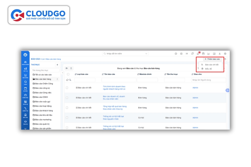This screenshot has height=167, width=251.
Task: Check the first report row checkbox
Action: coord(67,88)
